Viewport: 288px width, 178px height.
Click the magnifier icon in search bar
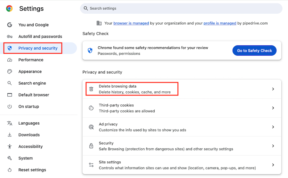(85, 8)
